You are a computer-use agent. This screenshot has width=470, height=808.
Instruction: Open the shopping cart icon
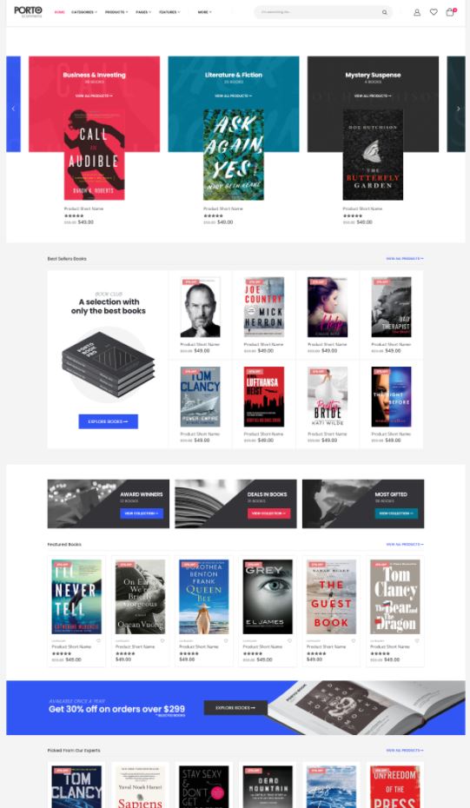point(450,12)
